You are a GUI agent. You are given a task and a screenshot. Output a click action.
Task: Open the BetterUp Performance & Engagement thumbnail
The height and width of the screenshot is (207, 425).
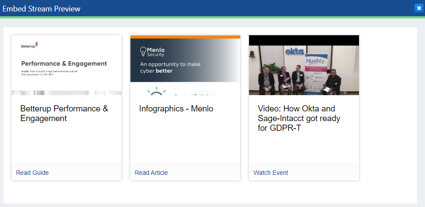(66, 65)
